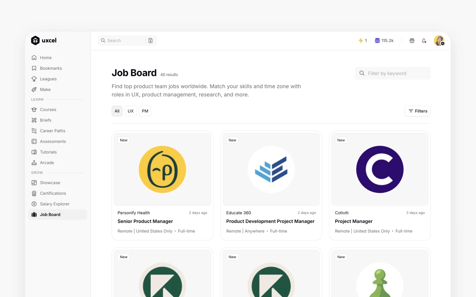
Task: Open Courses in the sidebar
Action: click(x=58, y=110)
